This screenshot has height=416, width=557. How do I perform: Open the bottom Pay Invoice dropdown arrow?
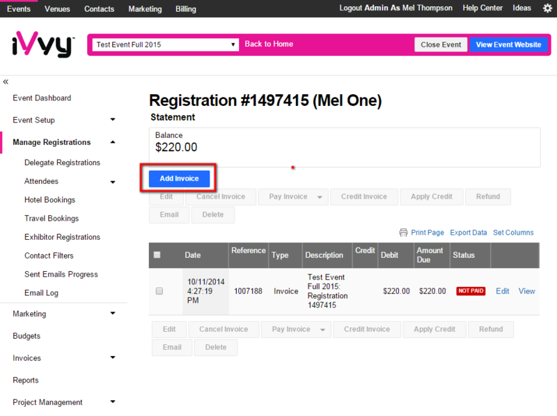pos(322,330)
